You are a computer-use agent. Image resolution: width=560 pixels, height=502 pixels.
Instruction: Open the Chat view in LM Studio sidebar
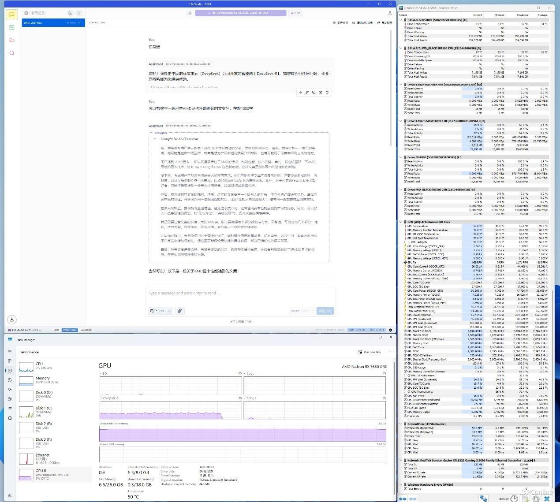(x=12, y=15)
